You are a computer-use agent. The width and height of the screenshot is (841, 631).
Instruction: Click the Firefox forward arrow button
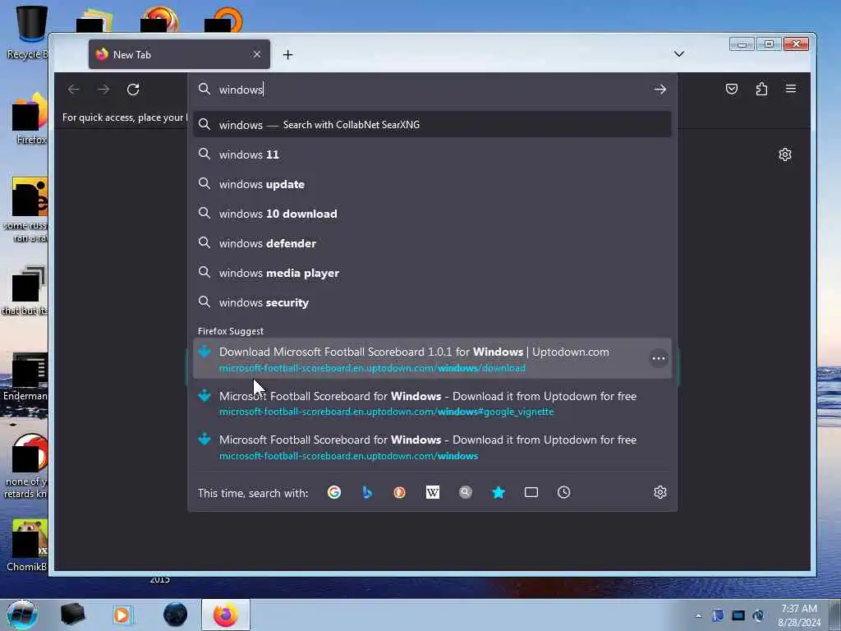pyautogui.click(x=103, y=89)
